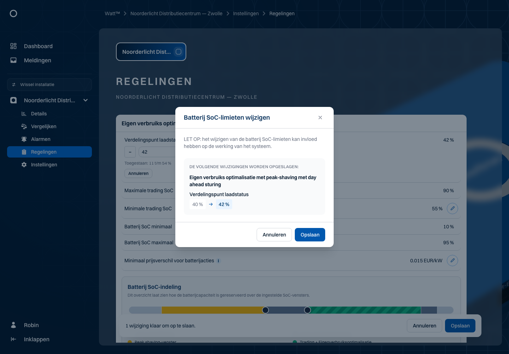
Task: Collapse the Noorderlicht Distri... sidebar section
Action: point(86,100)
